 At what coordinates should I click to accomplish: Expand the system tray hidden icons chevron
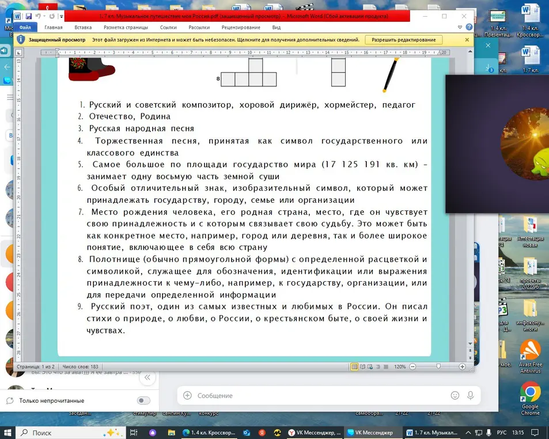pos(468,433)
